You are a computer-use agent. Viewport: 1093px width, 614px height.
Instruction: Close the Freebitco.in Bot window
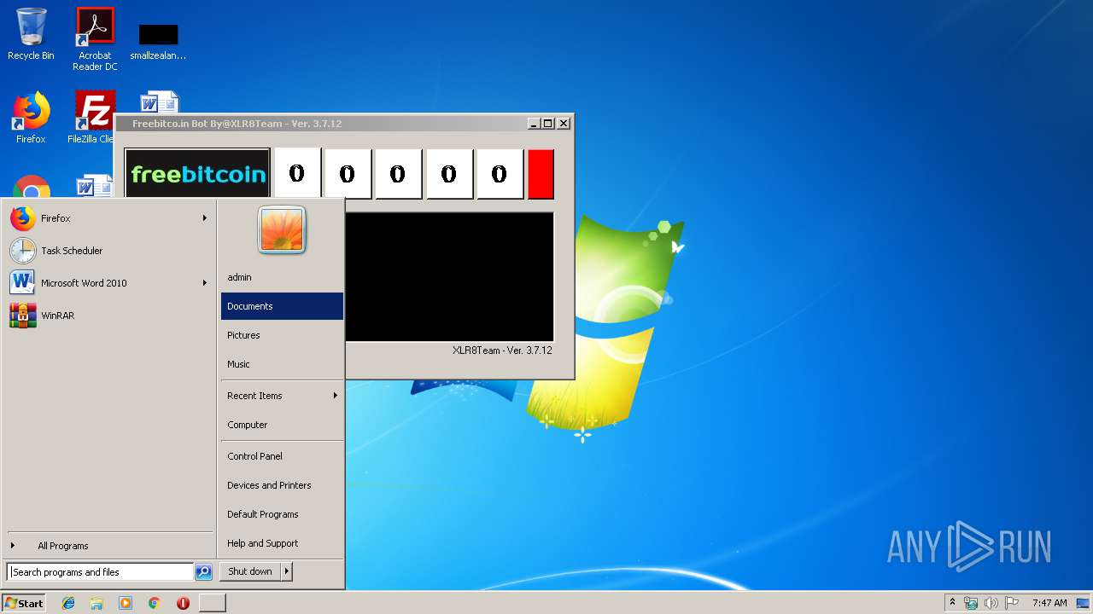564,124
